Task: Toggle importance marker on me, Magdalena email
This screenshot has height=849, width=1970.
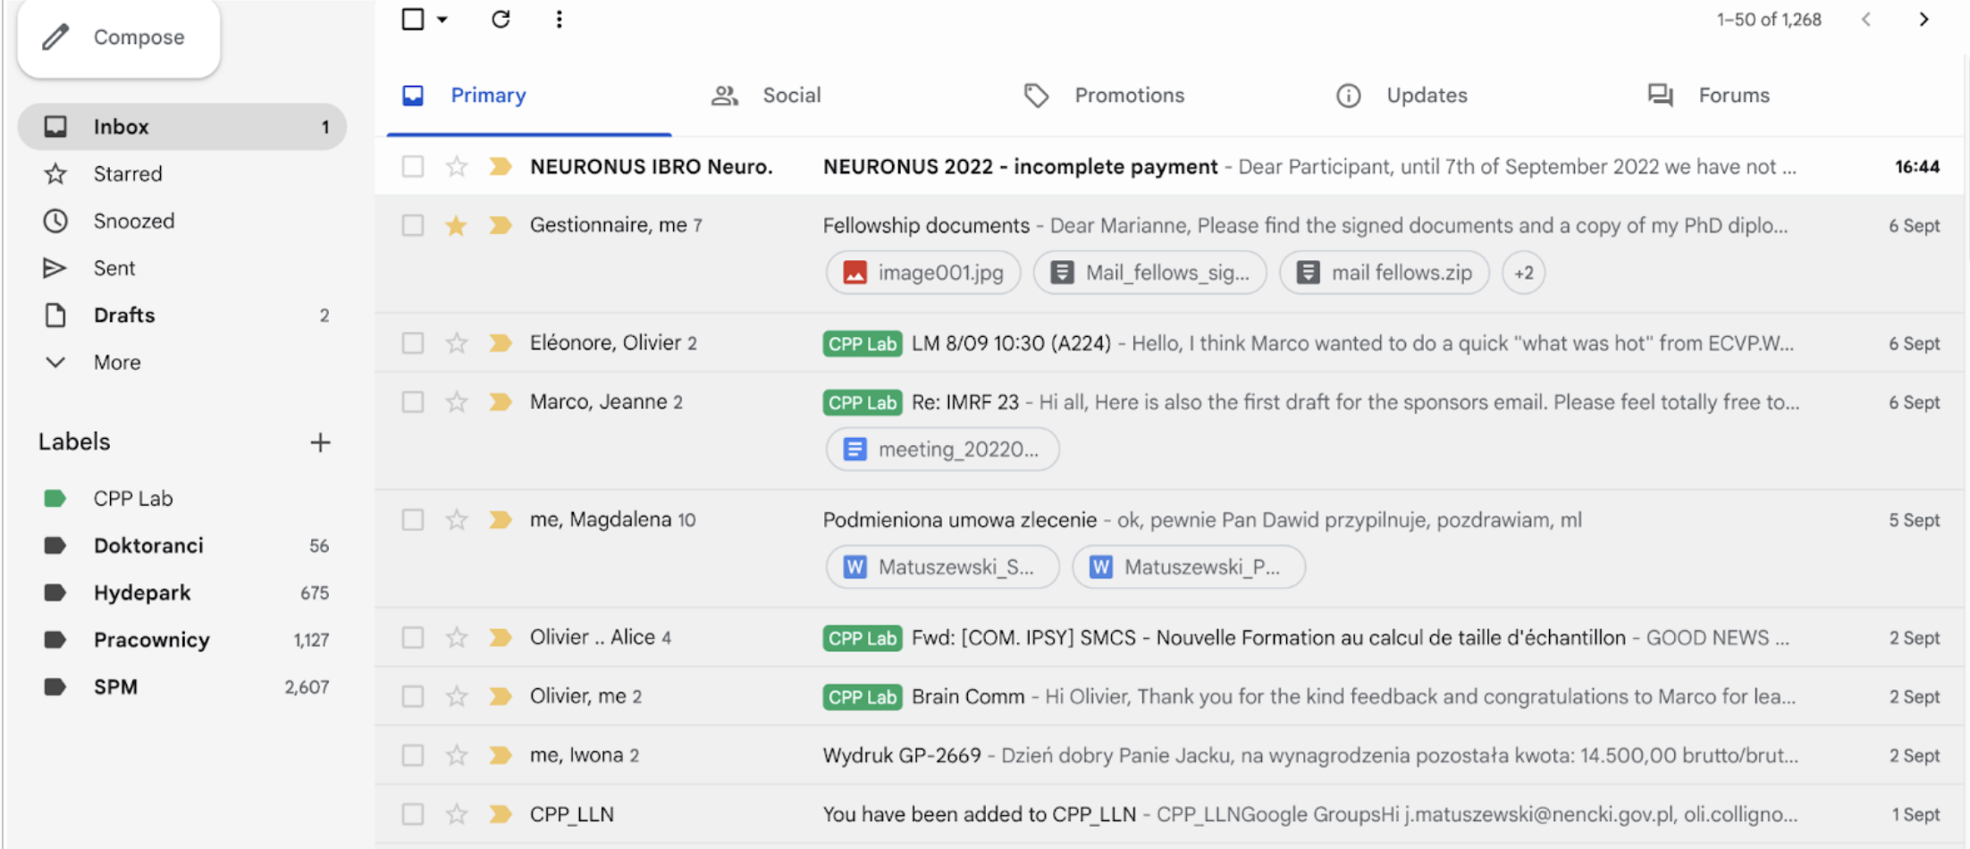Action: coord(501,520)
